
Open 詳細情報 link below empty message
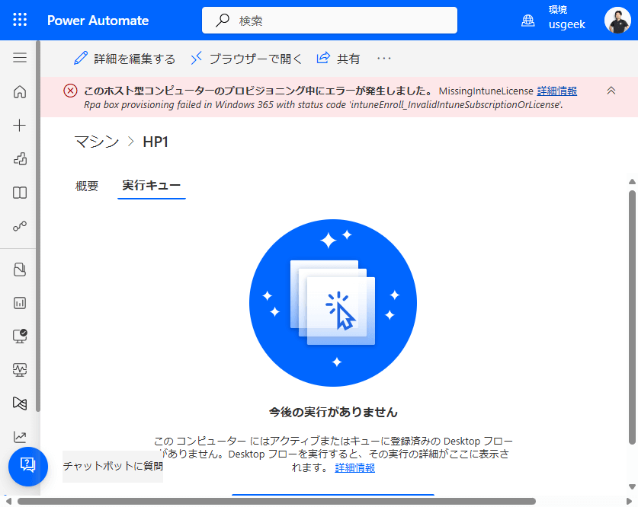click(354, 467)
